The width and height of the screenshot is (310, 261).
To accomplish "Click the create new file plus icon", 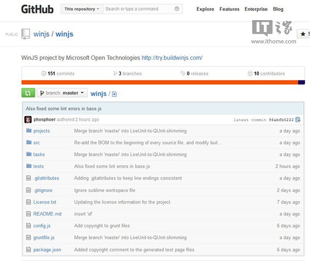I will click(114, 94).
